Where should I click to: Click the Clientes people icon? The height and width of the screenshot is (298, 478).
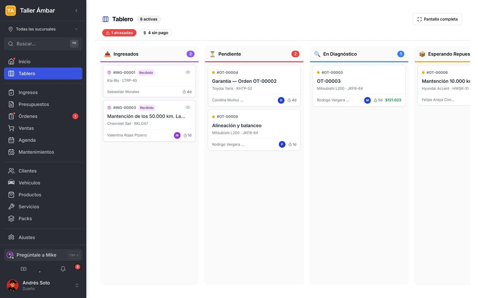(x=11, y=171)
